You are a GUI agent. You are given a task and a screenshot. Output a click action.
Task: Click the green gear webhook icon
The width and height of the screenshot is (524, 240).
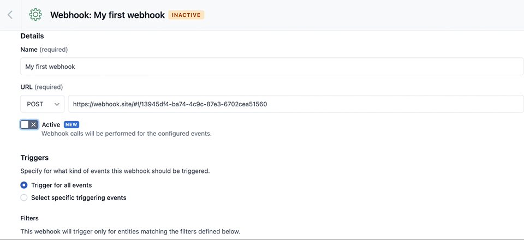click(35, 15)
